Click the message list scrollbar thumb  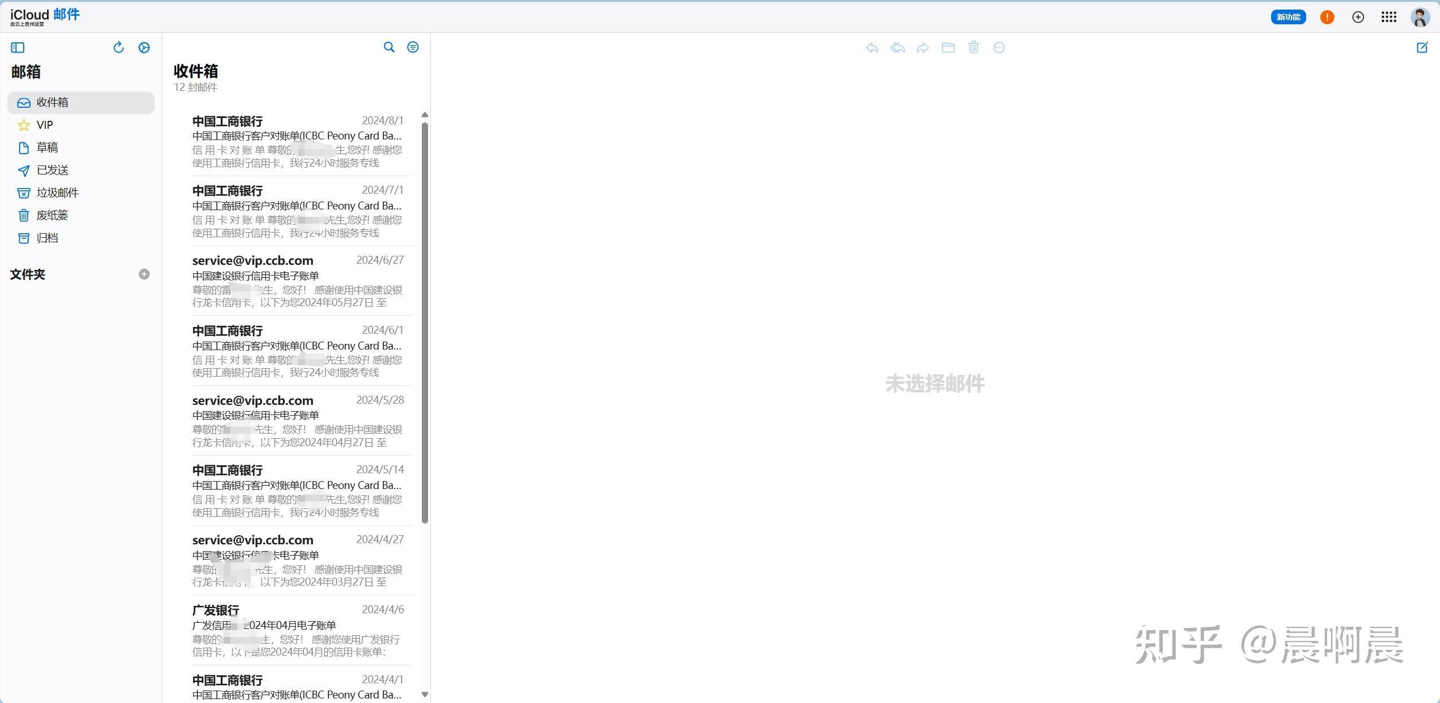tap(425, 323)
